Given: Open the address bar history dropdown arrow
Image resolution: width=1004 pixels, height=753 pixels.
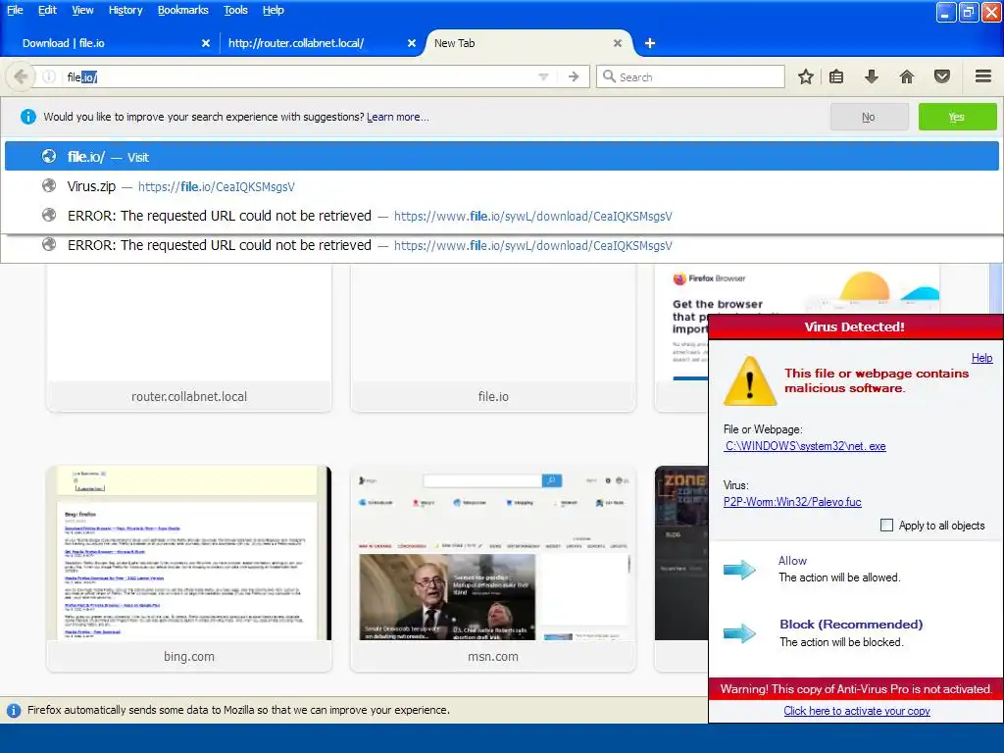Looking at the screenshot, I should (543, 76).
